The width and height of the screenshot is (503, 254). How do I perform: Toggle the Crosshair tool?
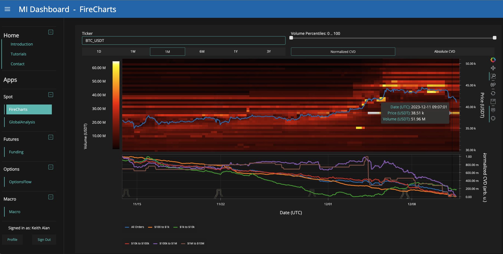(x=493, y=118)
